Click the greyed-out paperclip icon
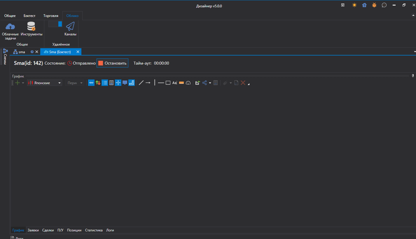 coord(225,83)
